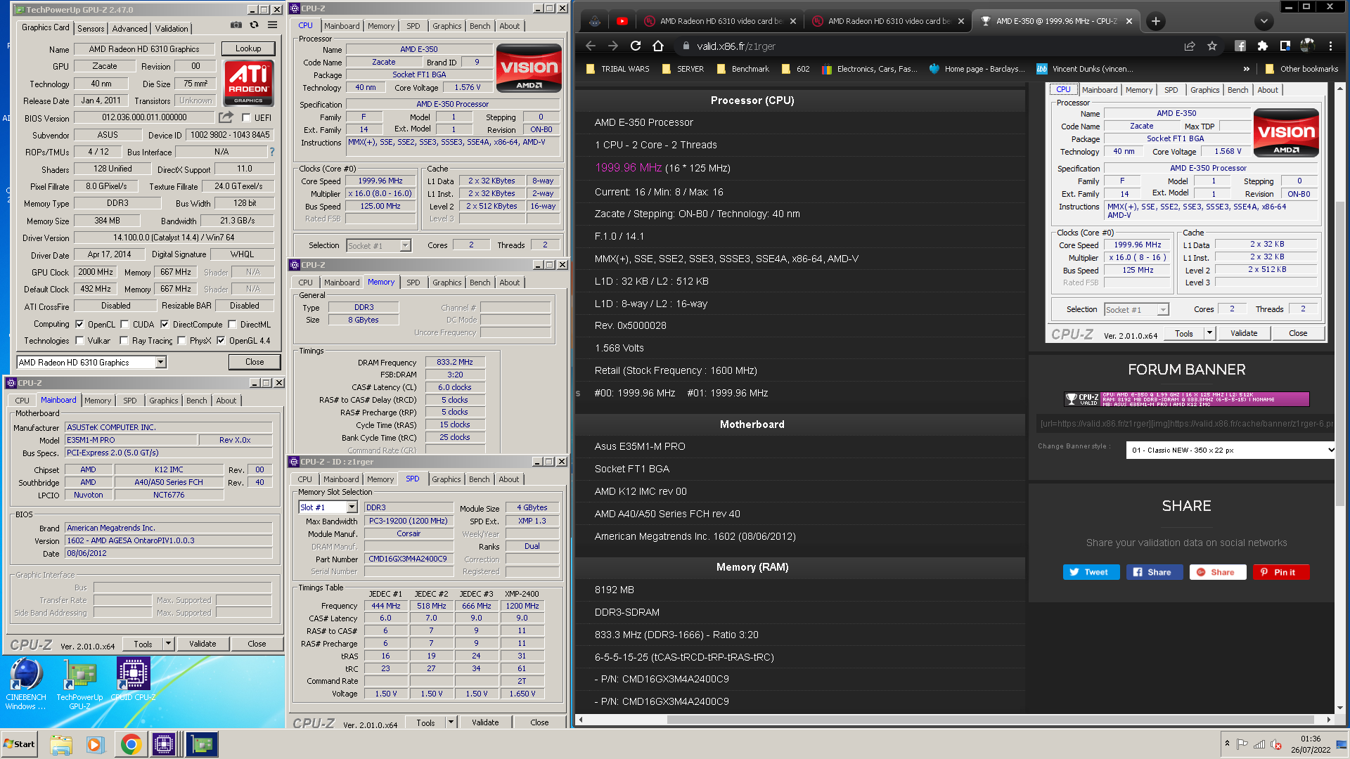1350x759 pixels.
Task: Open the Graphics tab in the CPU-Z Mainboard window
Action: (x=163, y=401)
